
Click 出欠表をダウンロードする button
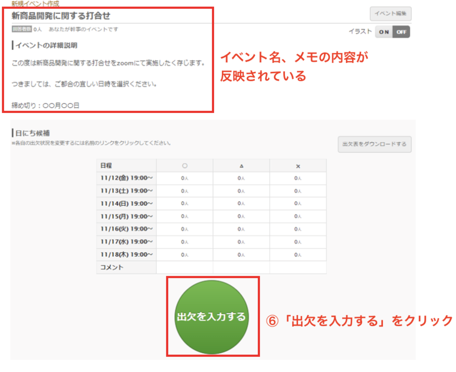click(x=374, y=144)
